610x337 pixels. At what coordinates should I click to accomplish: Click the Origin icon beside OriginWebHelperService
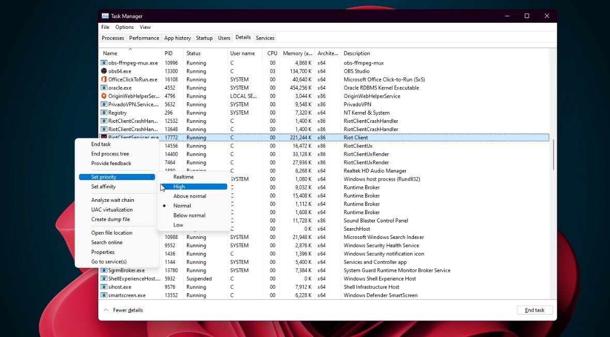[104, 96]
